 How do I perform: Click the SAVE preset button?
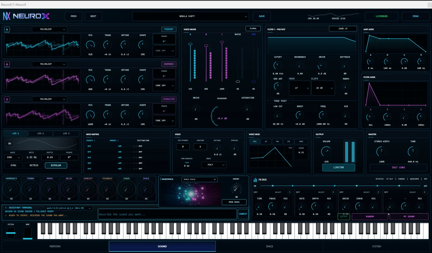(262, 16)
